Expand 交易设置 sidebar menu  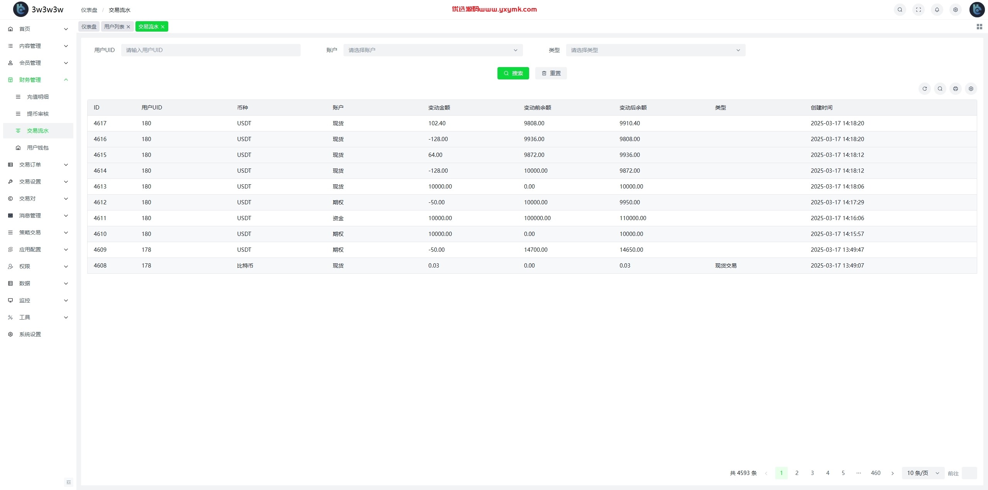click(x=38, y=182)
